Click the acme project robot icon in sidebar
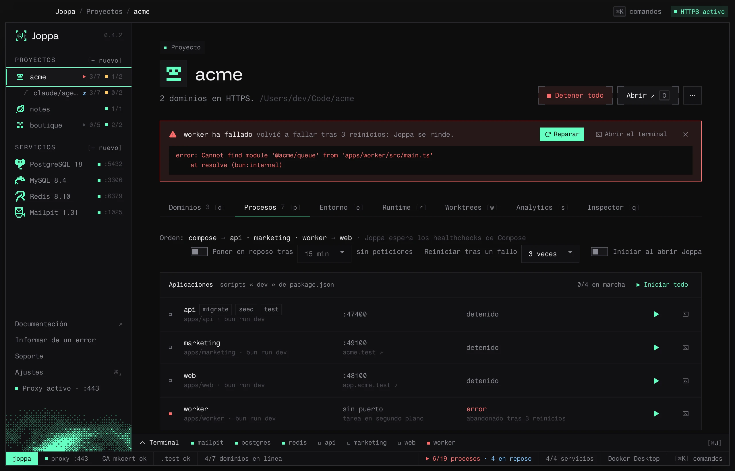The height and width of the screenshot is (471, 735). tap(20, 77)
